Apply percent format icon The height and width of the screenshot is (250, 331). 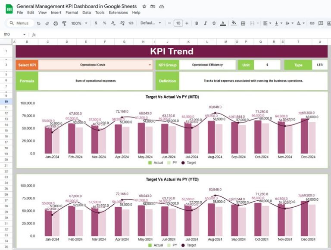click(x=104, y=23)
